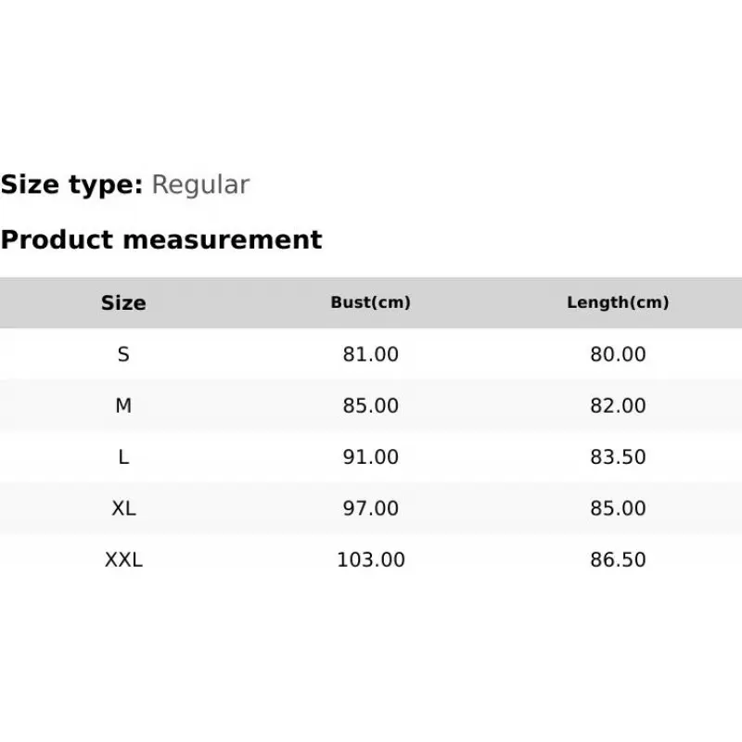The height and width of the screenshot is (742, 742).
Task: Click length value 83.50
Action: (618, 457)
